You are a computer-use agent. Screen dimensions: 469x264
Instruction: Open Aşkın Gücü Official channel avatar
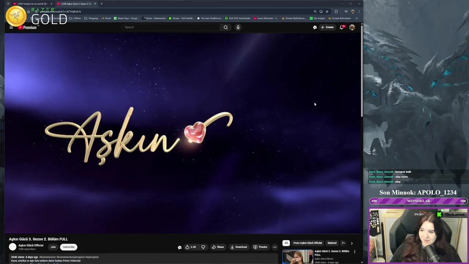click(x=12, y=247)
